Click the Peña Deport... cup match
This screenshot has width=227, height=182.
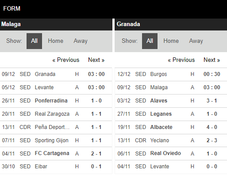(56, 127)
